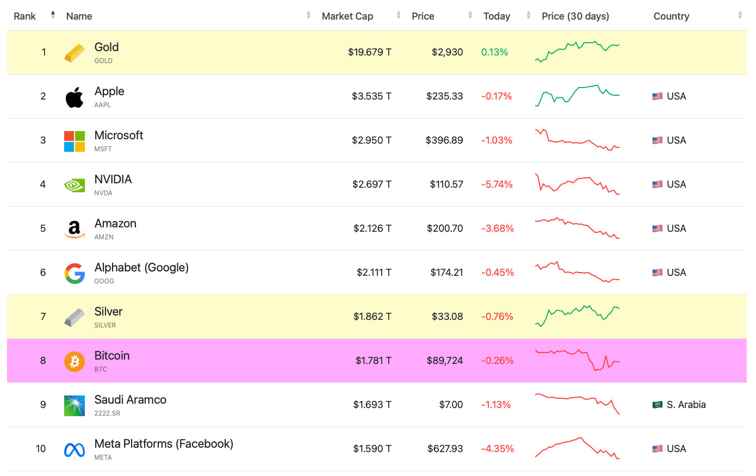Click the Price (30 days) column header
The image size is (756, 476).
575,16
